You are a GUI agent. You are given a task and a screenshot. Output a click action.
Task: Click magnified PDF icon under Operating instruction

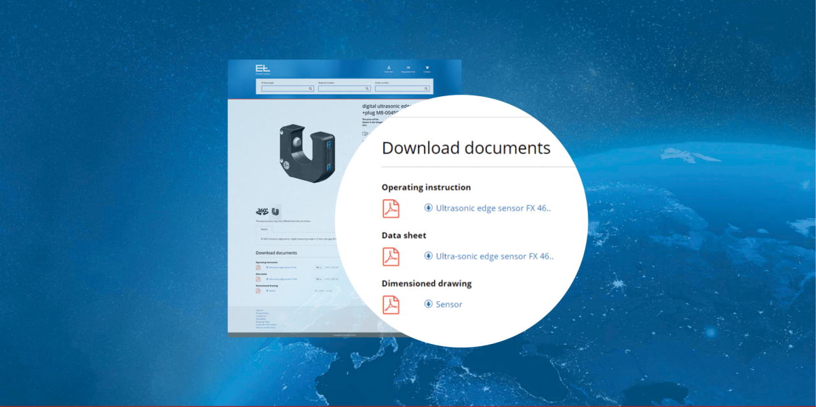tap(391, 208)
